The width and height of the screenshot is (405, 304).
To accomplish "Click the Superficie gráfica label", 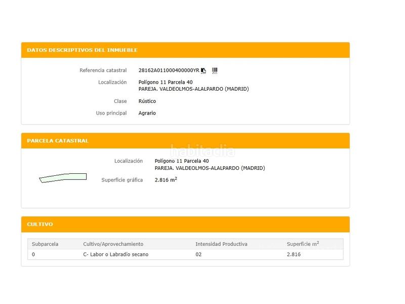I will pyautogui.click(x=121, y=180).
